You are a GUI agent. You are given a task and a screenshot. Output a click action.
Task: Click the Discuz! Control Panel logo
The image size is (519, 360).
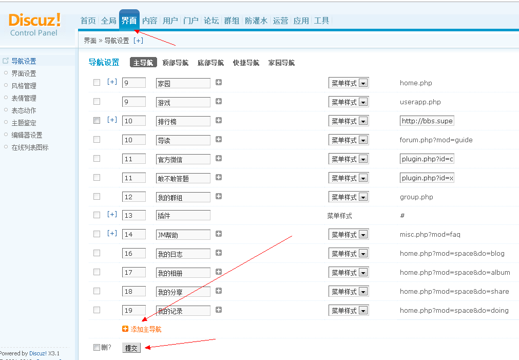(x=34, y=25)
